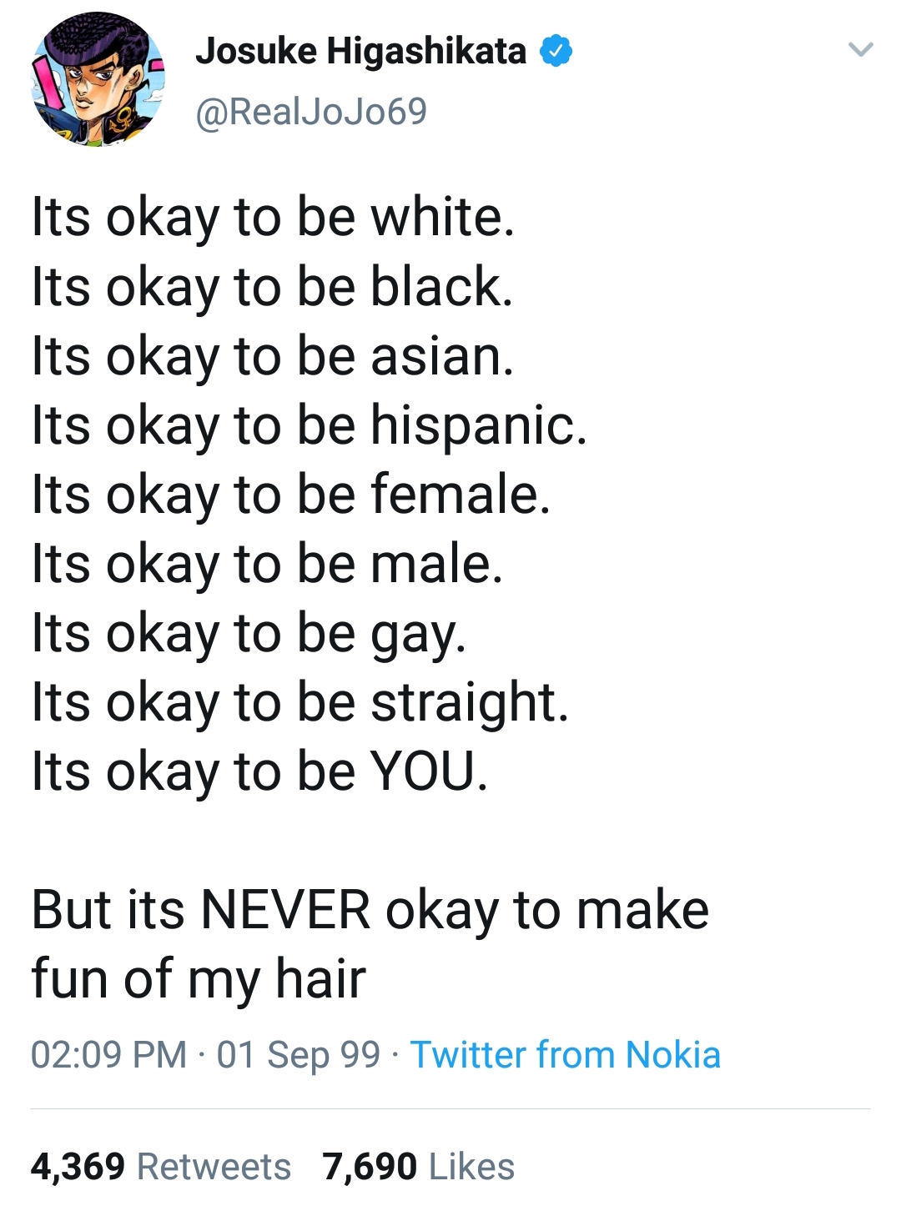
Task: Click the line "Its okay to be hispanic."
Action: [309, 425]
